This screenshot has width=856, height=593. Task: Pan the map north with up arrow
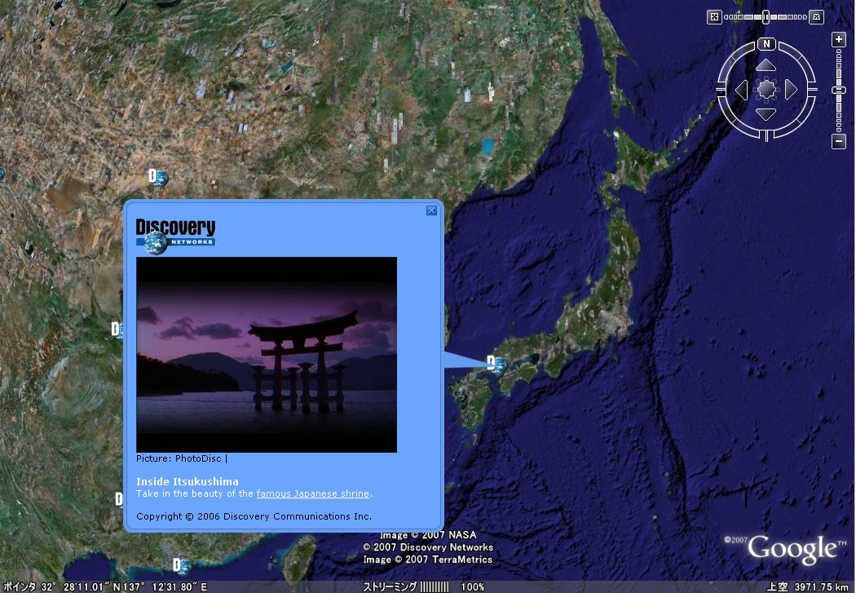[x=766, y=65]
